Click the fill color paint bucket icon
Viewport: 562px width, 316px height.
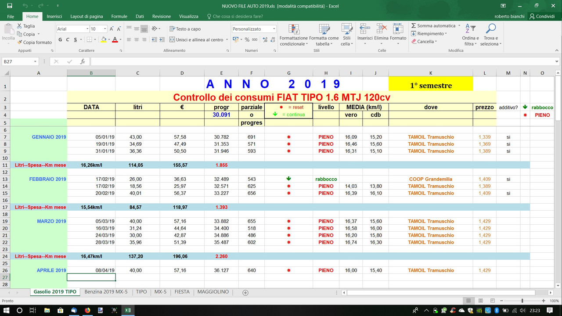pyautogui.click(x=103, y=39)
